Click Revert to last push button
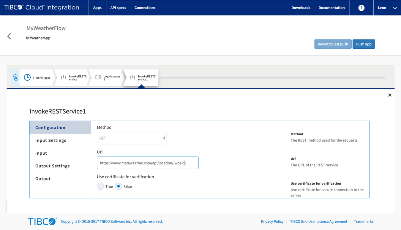 click(x=333, y=44)
